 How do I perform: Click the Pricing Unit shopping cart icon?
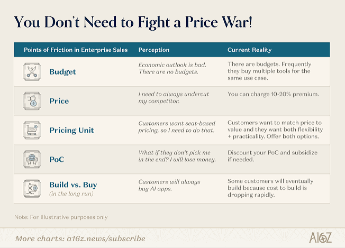point(32,130)
